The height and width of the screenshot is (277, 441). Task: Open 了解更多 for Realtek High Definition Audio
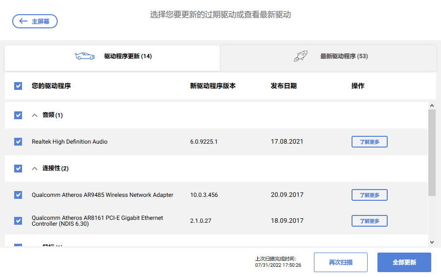coord(370,142)
